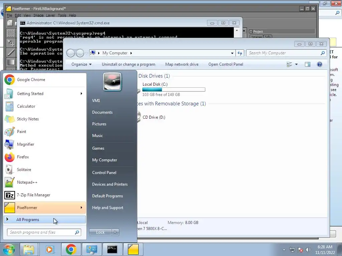Click Uninstall or change a program

pyautogui.click(x=129, y=64)
